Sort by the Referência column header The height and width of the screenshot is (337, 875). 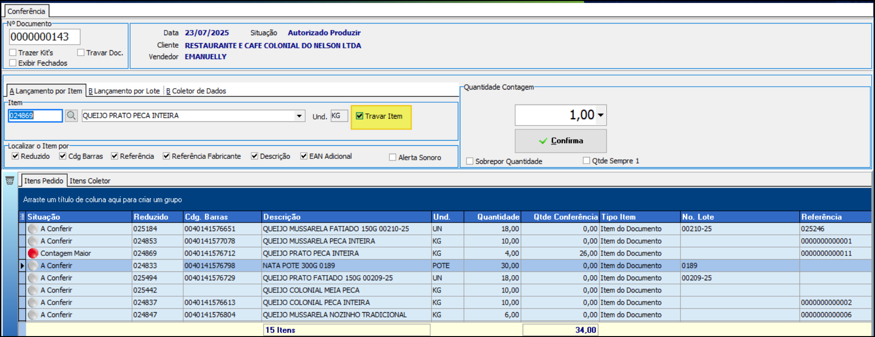[836, 217]
